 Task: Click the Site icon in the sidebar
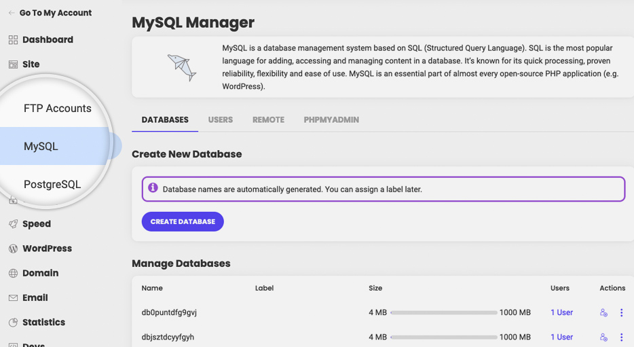[13, 65]
